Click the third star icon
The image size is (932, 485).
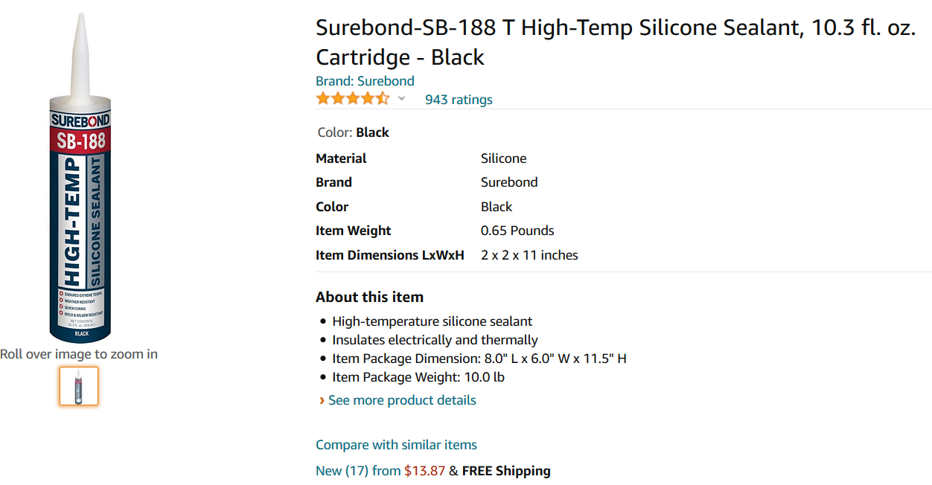tap(352, 98)
